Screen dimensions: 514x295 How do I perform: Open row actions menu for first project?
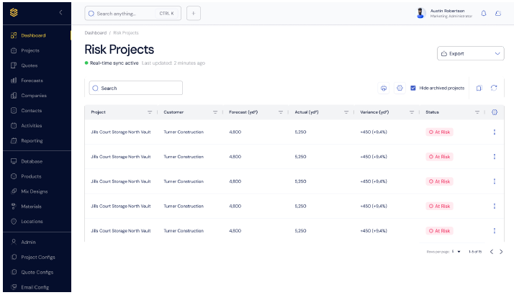tap(494, 132)
